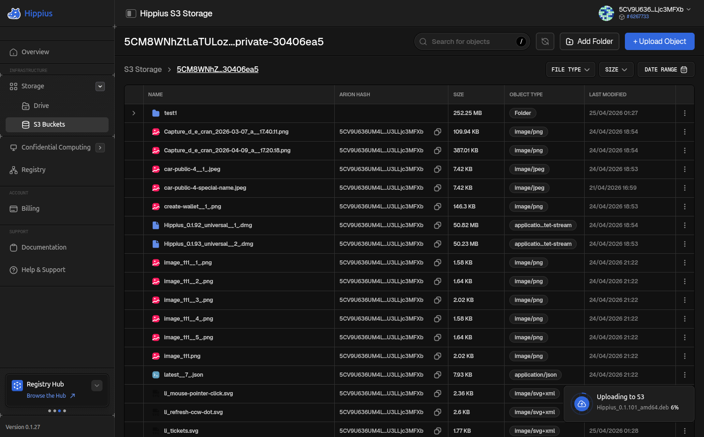This screenshot has width=704, height=437.
Task: Click the Add Folder button
Action: click(x=589, y=42)
